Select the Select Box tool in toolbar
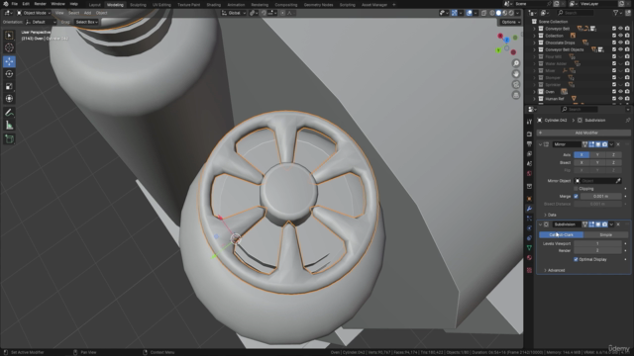 click(x=9, y=36)
